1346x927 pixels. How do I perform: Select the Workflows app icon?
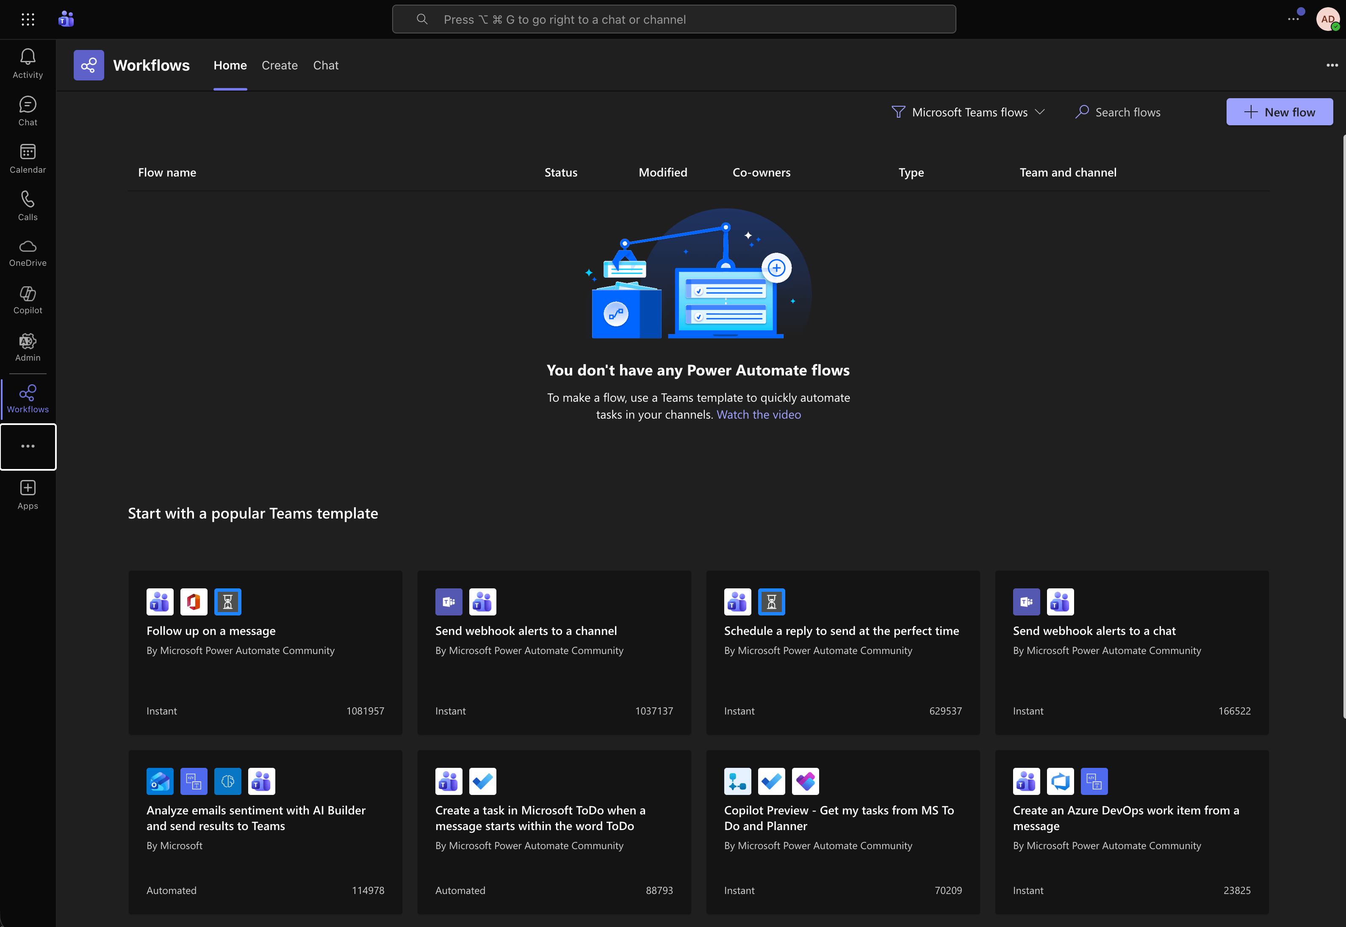89,65
